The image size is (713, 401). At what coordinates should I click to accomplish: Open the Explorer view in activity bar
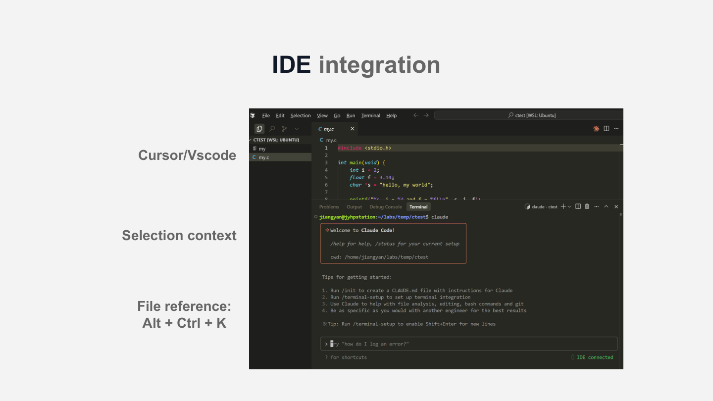point(259,129)
